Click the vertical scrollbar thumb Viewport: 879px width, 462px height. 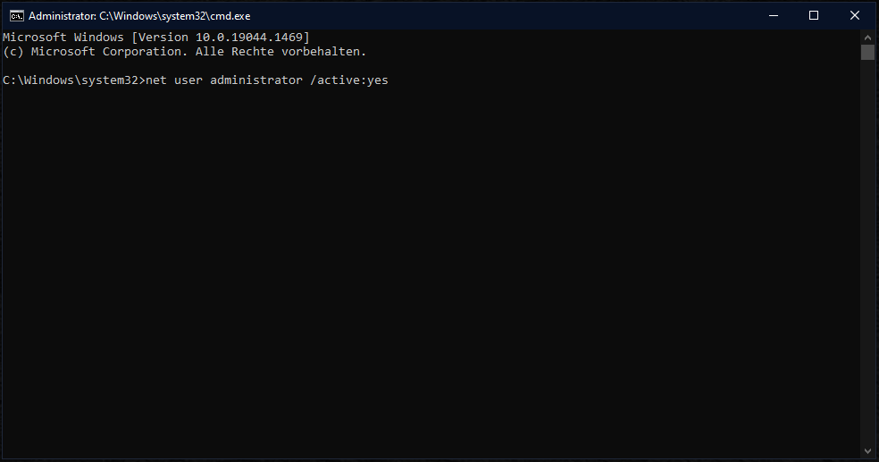[x=867, y=53]
